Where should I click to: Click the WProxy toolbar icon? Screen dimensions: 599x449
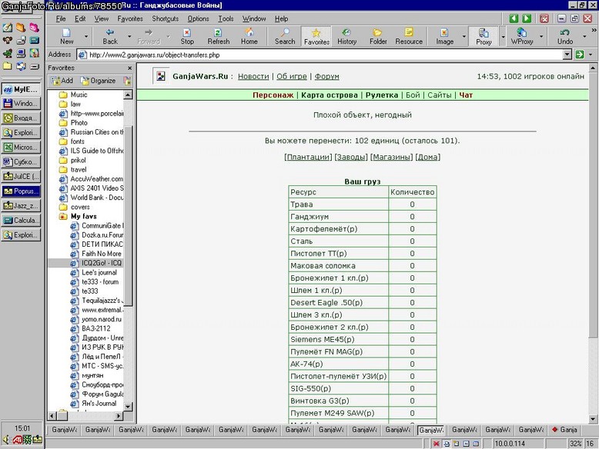[x=521, y=37]
